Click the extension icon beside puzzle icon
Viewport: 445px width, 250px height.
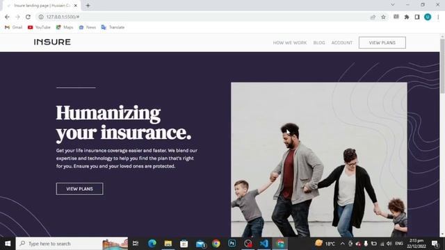coord(396,17)
